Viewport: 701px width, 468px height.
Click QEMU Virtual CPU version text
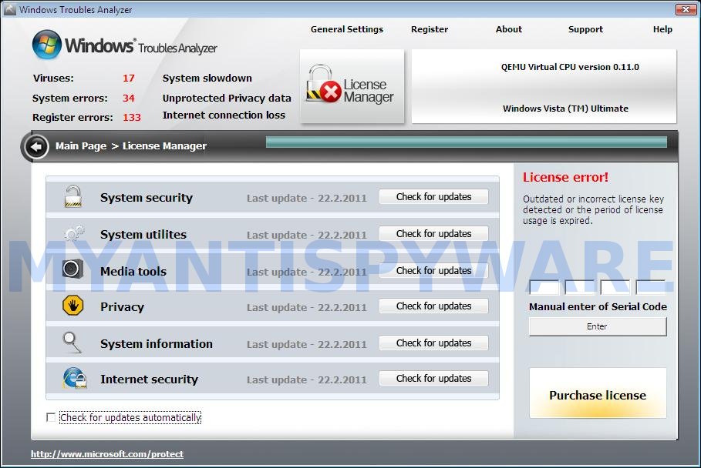(570, 67)
